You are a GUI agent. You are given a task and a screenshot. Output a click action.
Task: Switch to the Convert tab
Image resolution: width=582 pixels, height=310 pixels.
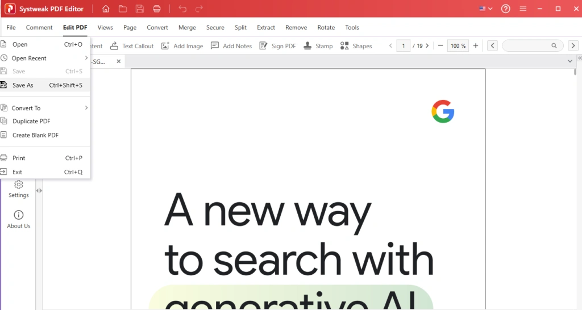(x=157, y=27)
